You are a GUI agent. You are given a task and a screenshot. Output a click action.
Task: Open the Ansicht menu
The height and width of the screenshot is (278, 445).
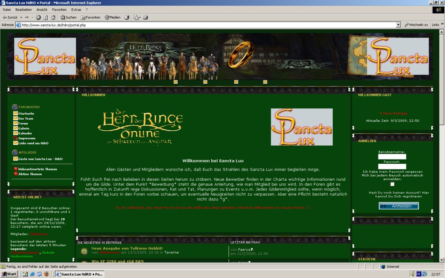42,10
